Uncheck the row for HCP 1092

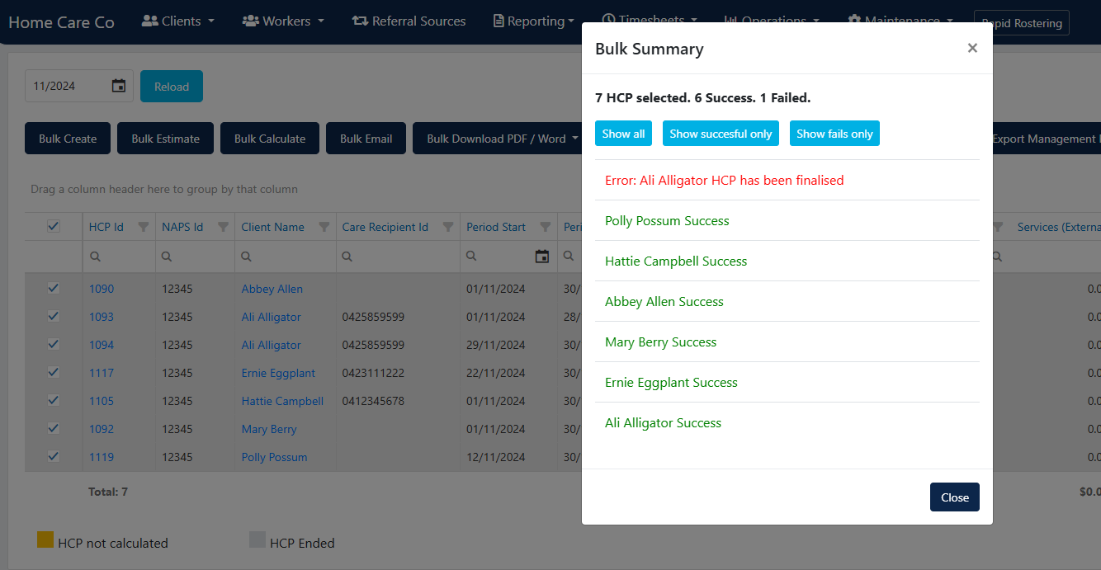[x=54, y=428]
